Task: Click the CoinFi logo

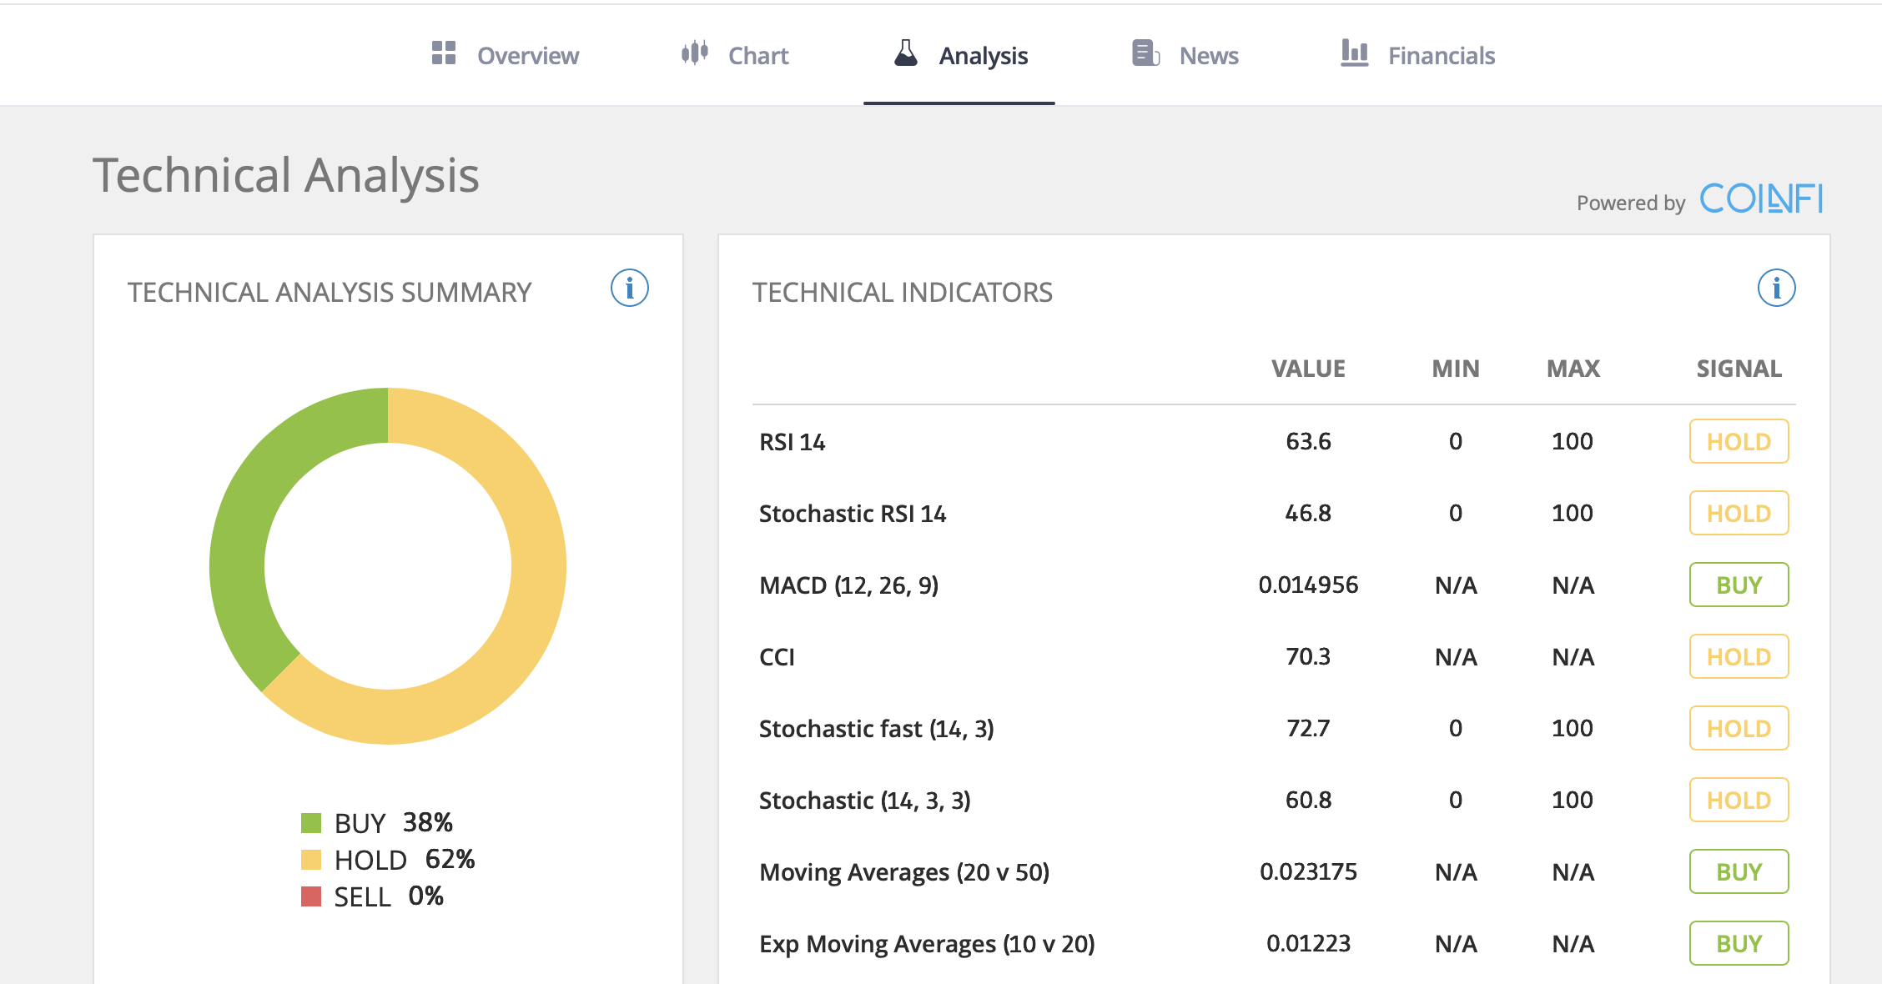Action: pos(1762,199)
